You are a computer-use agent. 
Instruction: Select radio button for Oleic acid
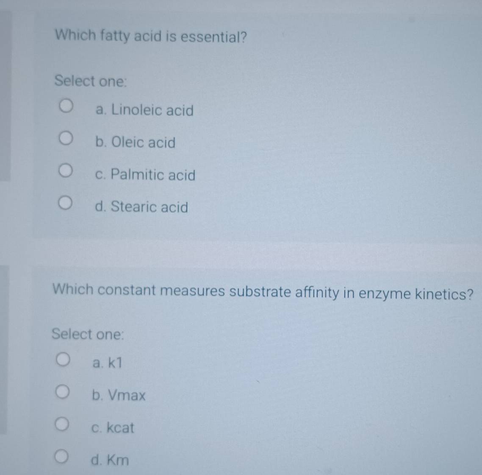pos(66,138)
